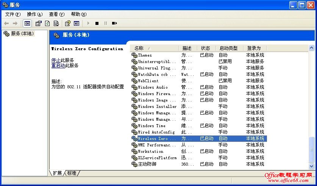Select the Workstation service name
This screenshot has width=317, height=186.
pos(150,151)
